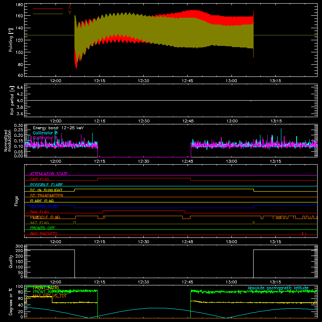The image size is (322, 322).
Task: Click the Flags axis title
Action: click(x=16, y=201)
